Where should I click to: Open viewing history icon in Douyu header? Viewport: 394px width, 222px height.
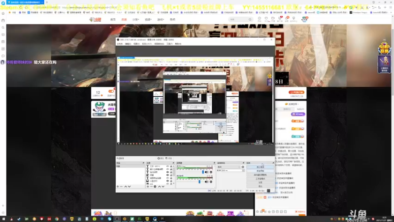pos(260,19)
